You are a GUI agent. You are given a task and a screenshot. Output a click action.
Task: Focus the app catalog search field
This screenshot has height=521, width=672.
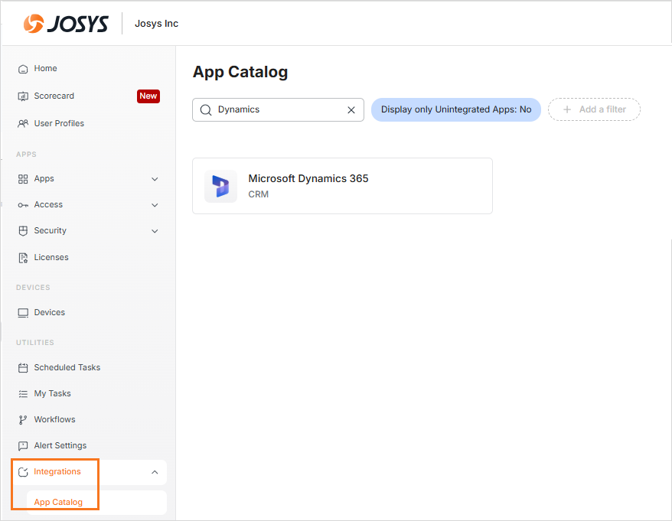[276, 109]
